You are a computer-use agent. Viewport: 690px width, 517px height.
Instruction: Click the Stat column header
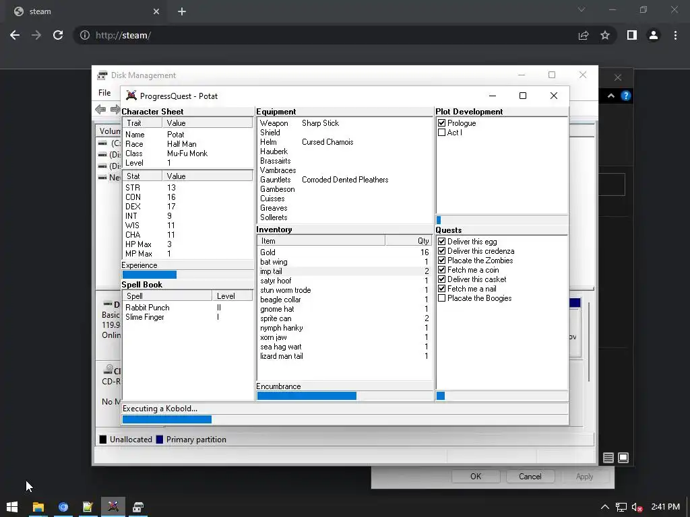pos(142,176)
